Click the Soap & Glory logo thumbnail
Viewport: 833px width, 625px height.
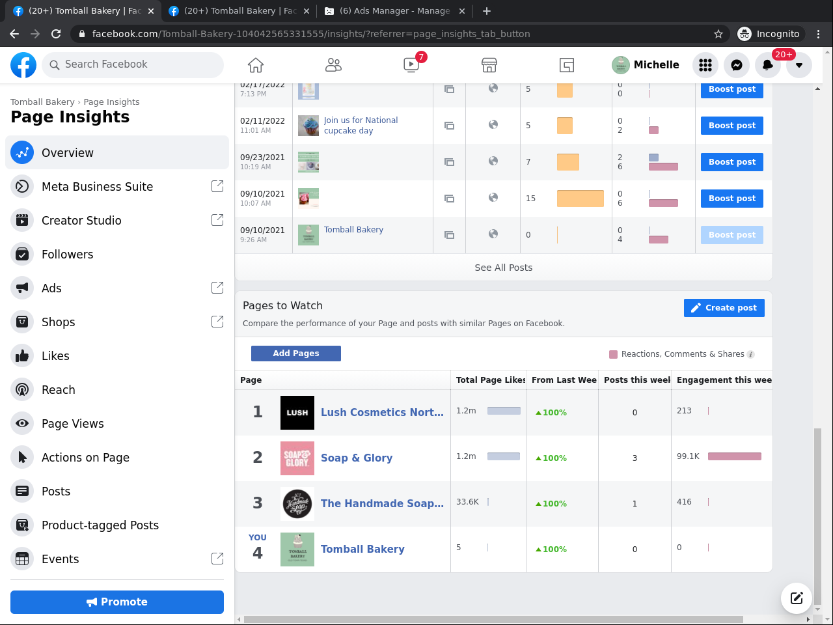tap(297, 458)
